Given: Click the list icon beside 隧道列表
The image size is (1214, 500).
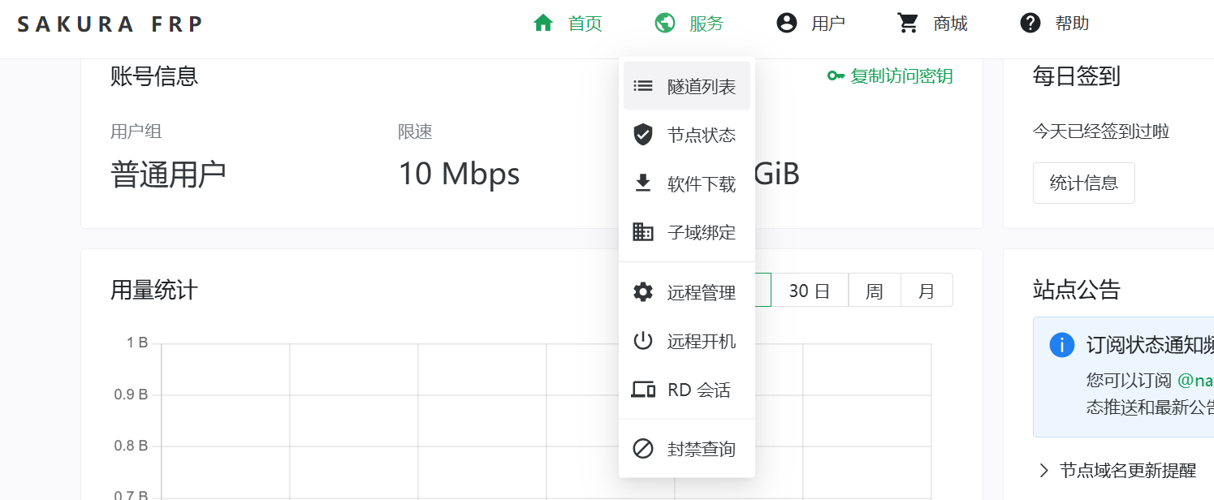Looking at the screenshot, I should tap(643, 85).
